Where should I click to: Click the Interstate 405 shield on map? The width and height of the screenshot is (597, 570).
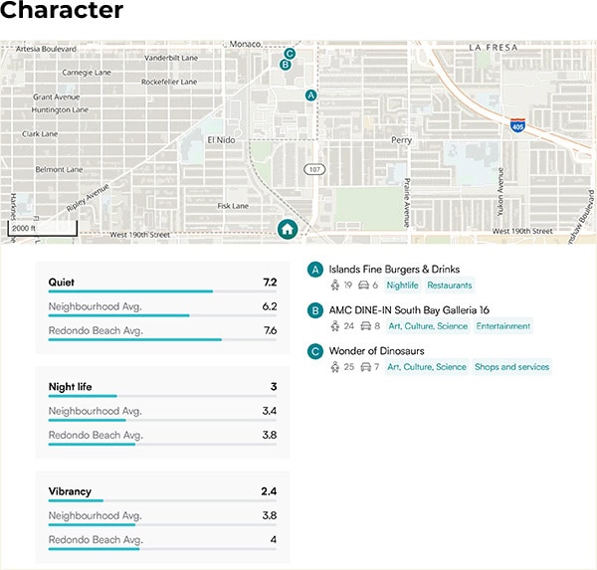(x=517, y=125)
